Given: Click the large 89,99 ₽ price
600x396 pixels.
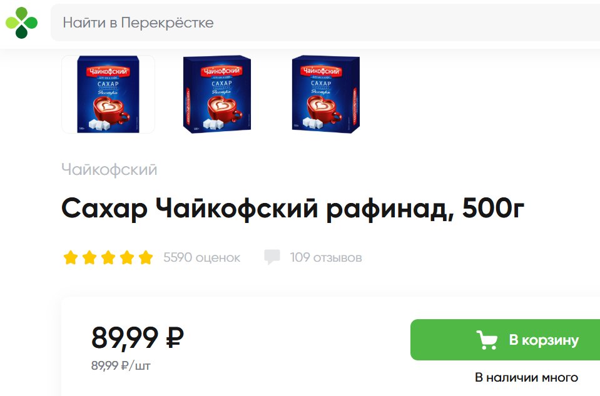Looking at the screenshot, I should (138, 337).
